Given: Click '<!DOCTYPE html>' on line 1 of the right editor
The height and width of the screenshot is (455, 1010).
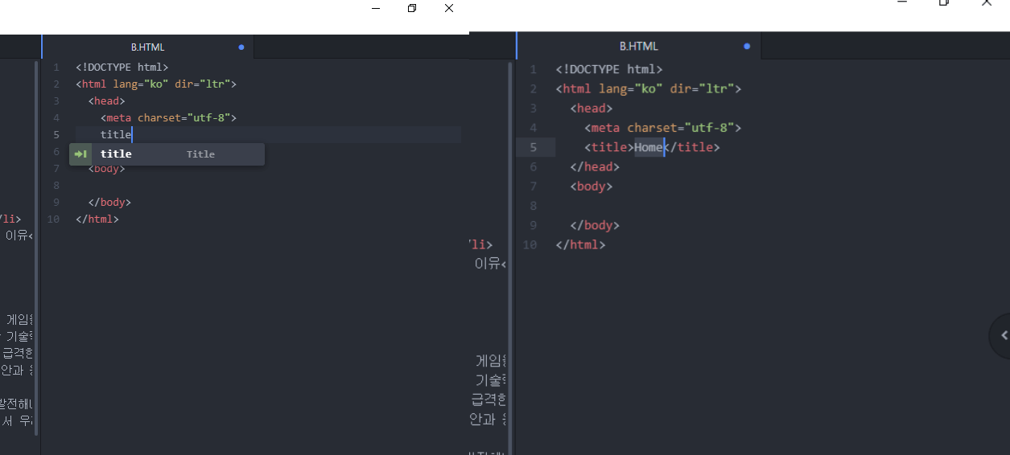Looking at the screenshot, I should pos(609,69).
